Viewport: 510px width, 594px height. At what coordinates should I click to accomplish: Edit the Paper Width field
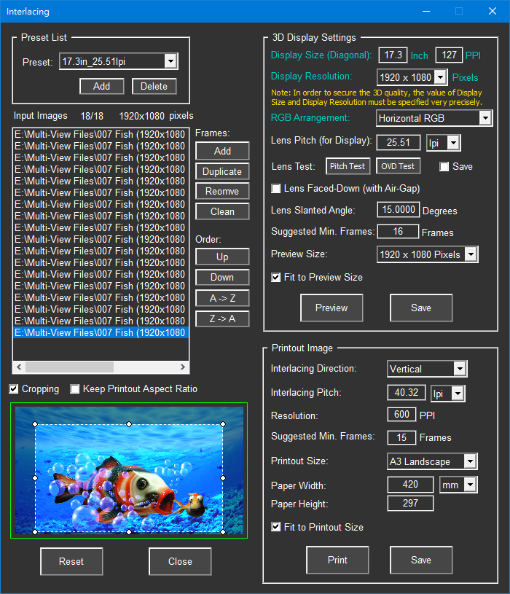point(410,485)
